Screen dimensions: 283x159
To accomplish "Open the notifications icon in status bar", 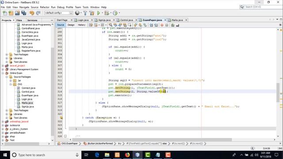I will [252, 148].
